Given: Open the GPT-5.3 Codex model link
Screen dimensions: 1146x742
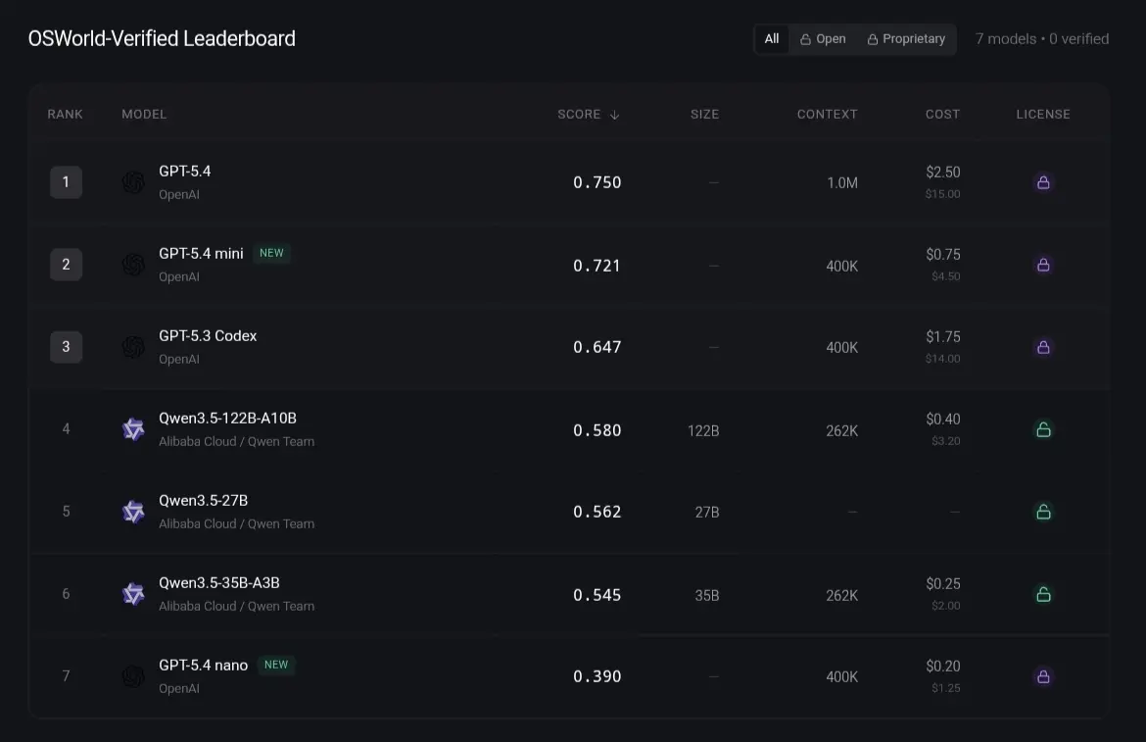Looking at the screenshot, I should coord(208,335).
